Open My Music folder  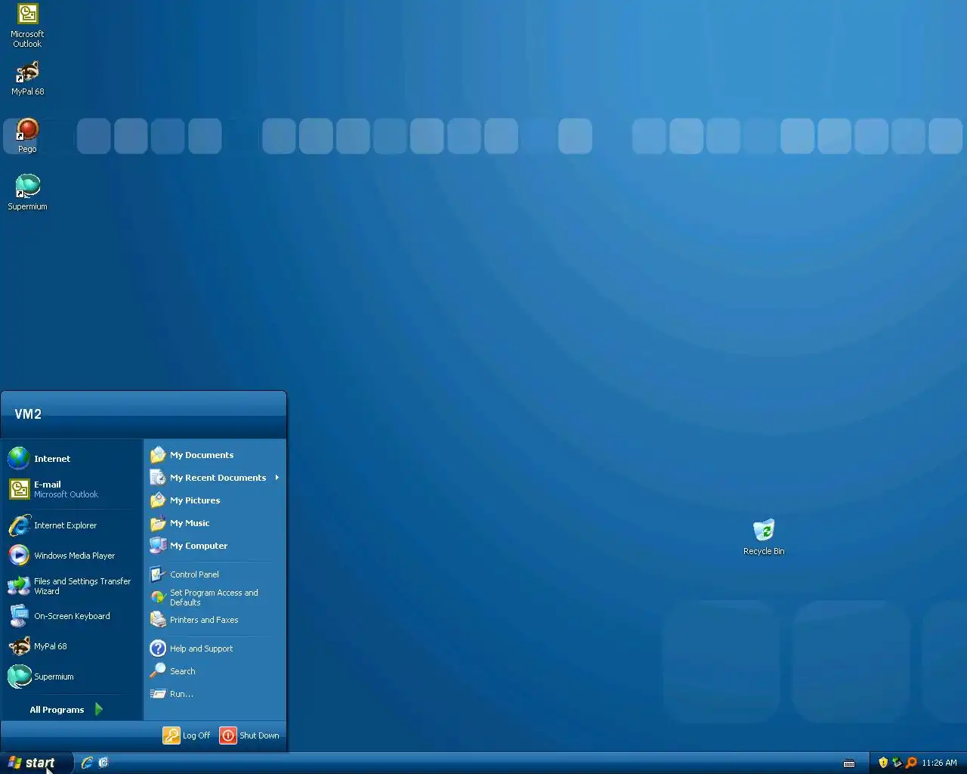click(215, 523)
